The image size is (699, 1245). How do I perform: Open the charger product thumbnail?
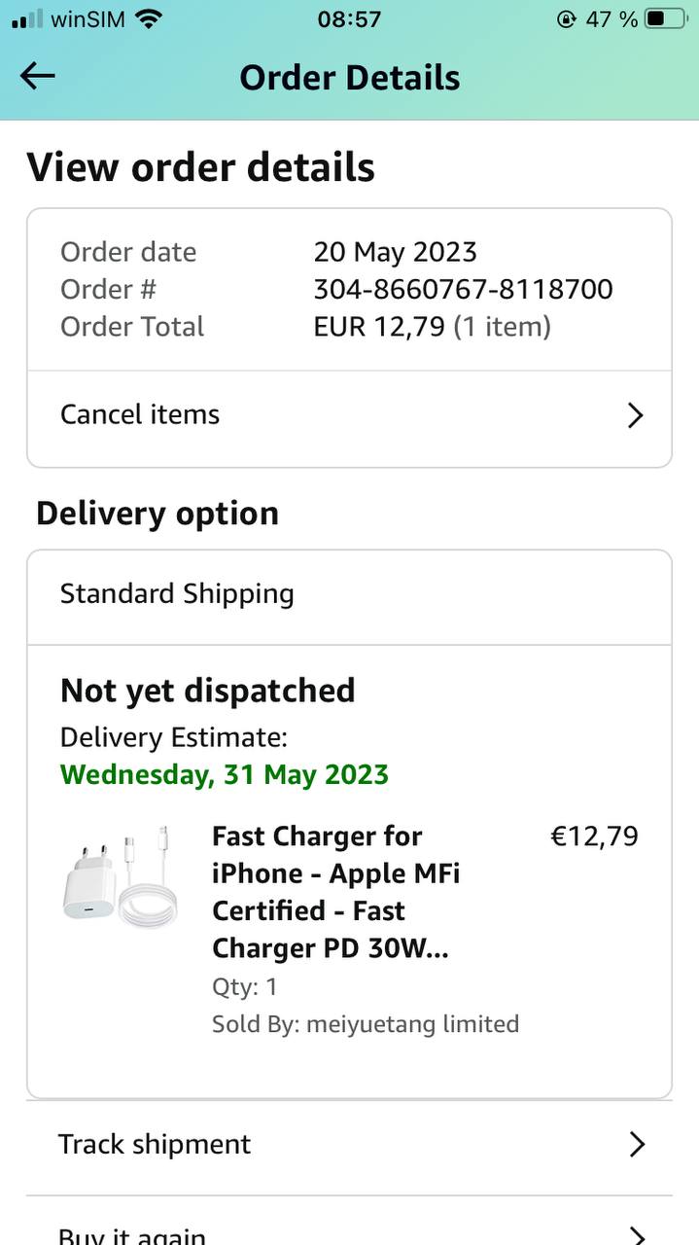(121, 878)
